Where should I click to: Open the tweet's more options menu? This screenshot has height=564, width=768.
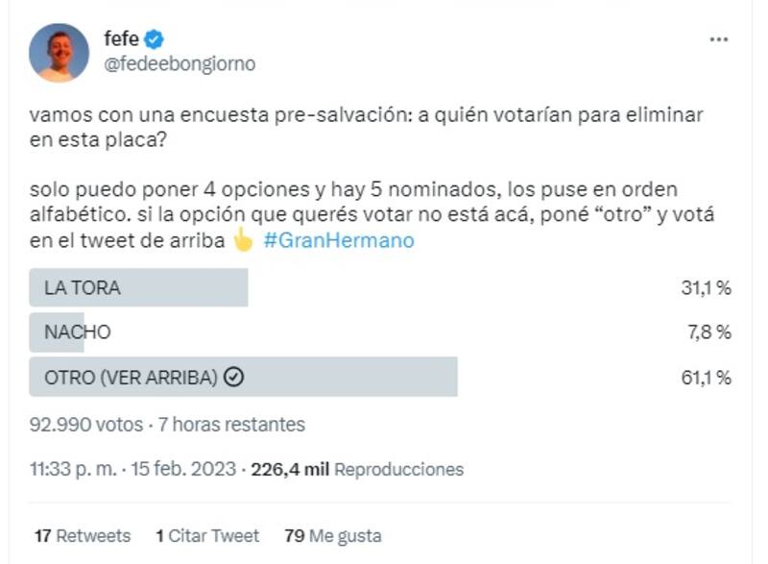(718, 39)
